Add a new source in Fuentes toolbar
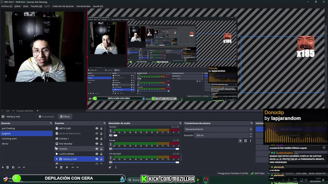Screen dimensions: 328x184 (x=56, y=167)
